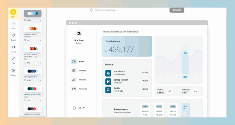This screenshot has width=235, height=125.
Task: Like the palette with 1847 hearts
Action: pyautogui.click(x=25, y=20)
